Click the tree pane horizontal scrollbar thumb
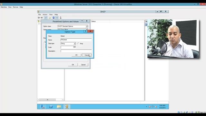The width and height of the screenshot is (206, 116). point(48,100)
